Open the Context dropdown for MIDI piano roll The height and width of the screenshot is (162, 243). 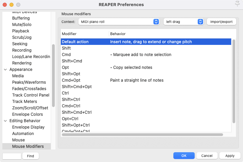click(x=119, y=22)
